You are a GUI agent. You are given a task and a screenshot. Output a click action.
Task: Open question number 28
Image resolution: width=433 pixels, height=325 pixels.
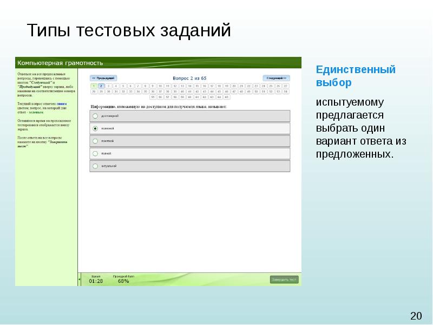coord(94,92)
